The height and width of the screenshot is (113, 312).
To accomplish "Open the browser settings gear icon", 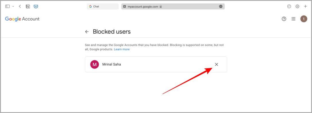I will 297,6.
